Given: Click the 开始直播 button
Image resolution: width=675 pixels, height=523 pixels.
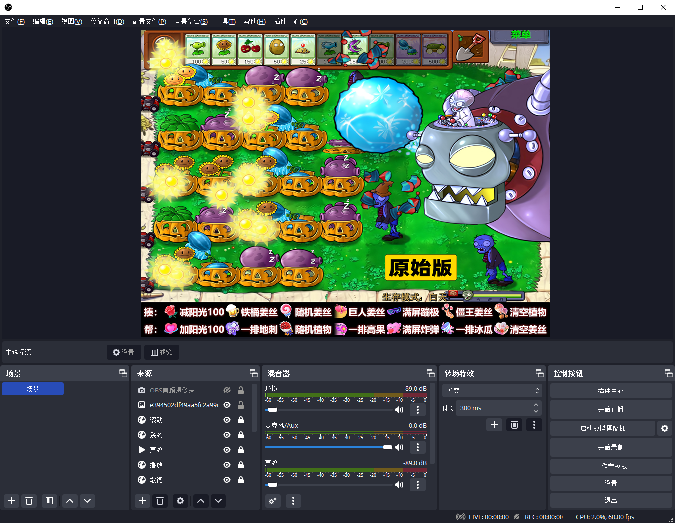Looking at the screenshot, I should 610,409.
